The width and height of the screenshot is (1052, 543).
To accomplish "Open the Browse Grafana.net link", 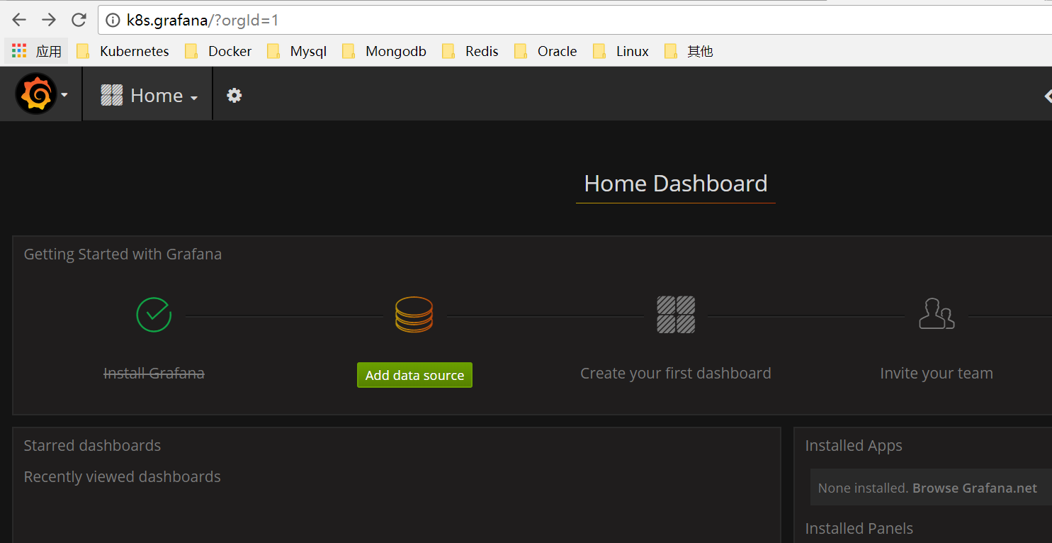I will click(975, 488).
